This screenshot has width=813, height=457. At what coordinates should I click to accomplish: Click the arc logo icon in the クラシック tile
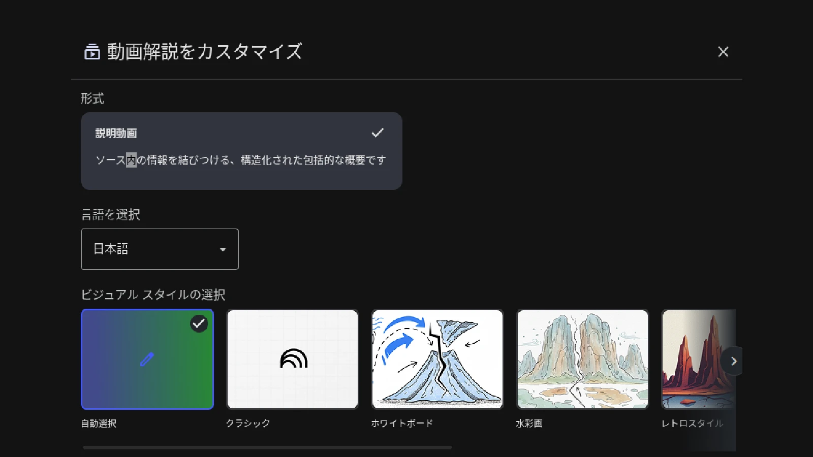click(293, 359)
